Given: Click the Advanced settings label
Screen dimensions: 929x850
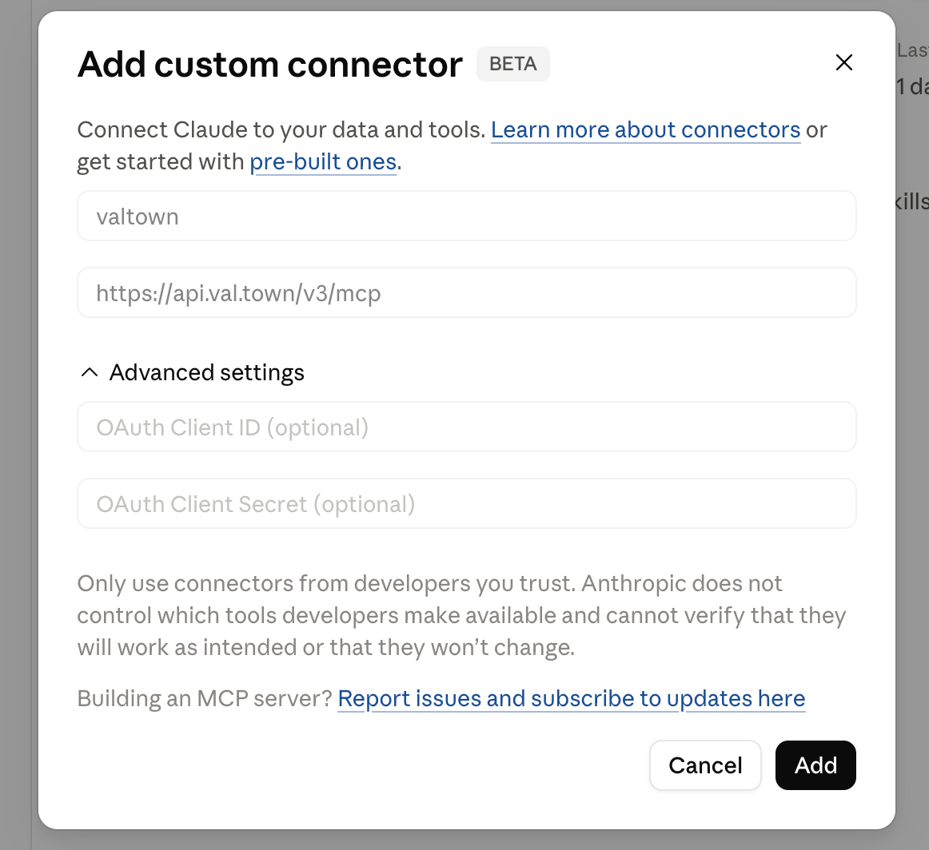Looking at the screenshot, I should [207, 372].
